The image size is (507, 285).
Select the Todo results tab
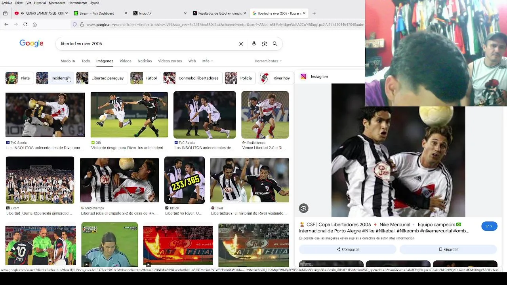point(86,61)
